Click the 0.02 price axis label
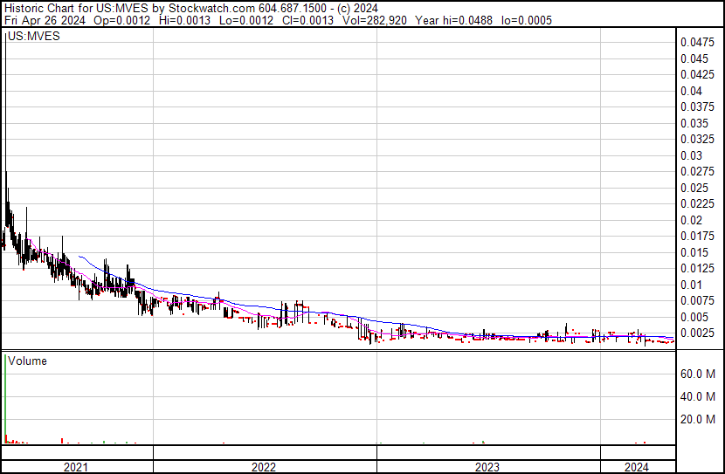 (691, 220)
